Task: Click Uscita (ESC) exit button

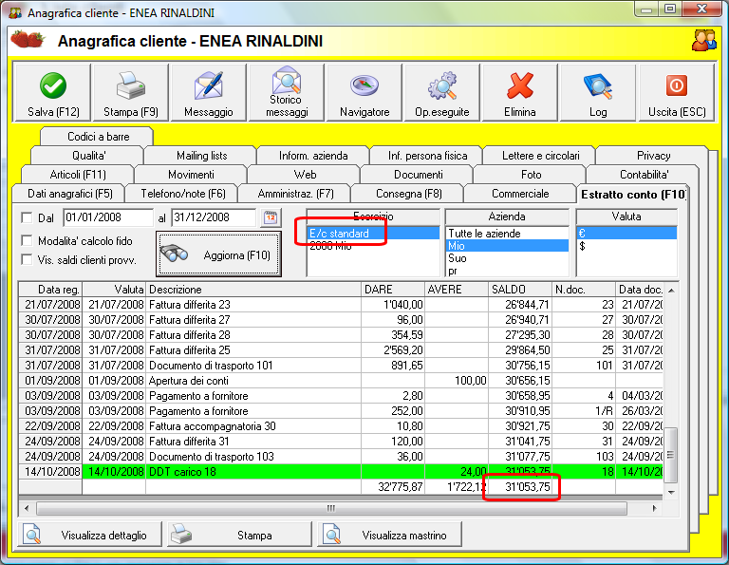Action: point(677,93)
